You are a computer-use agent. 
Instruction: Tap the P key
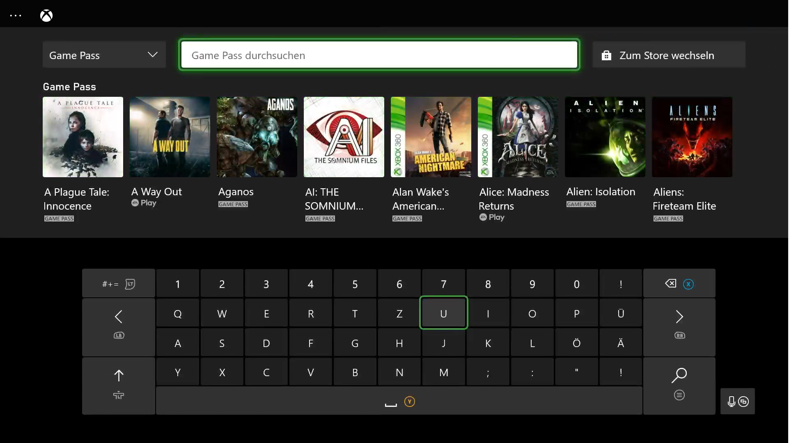click(577, 313)
